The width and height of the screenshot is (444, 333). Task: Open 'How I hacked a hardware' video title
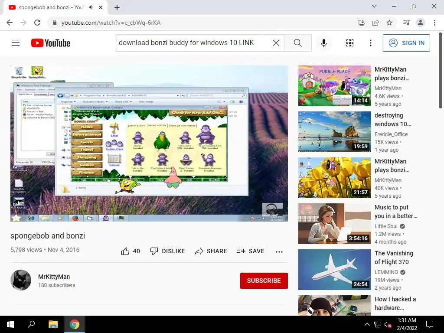point(395,303)
